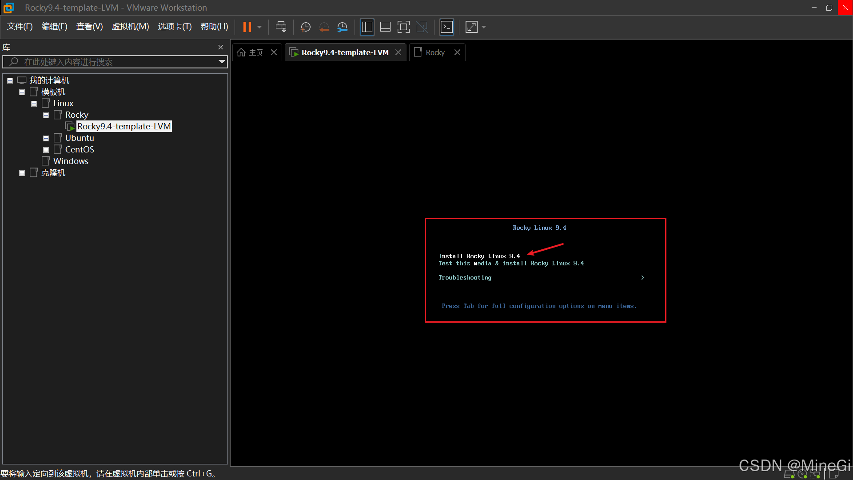This screenshot has width=853, height=480.
Task: Click the library search input field
Action: [x=111, y=62]
